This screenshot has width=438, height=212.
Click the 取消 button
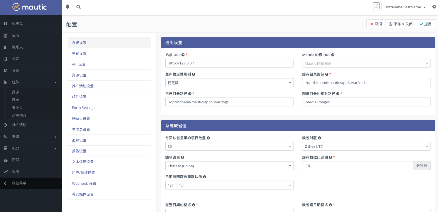click(376, 24)
